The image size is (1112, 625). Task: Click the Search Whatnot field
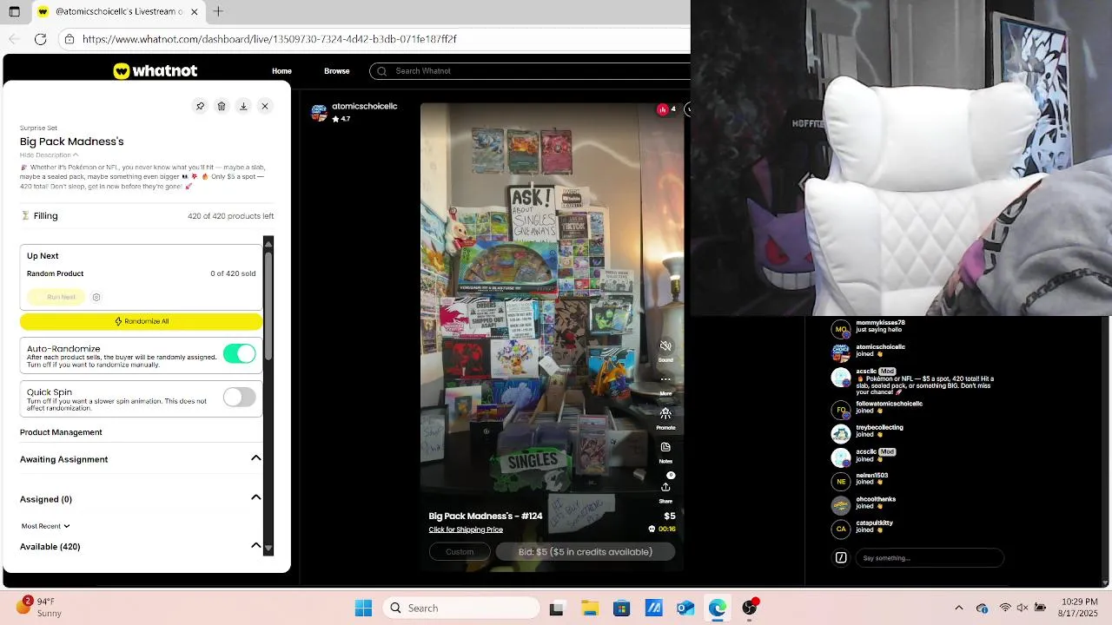530,71
